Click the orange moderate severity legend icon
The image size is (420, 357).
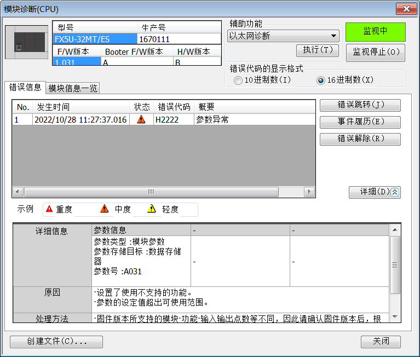[104, 209]
